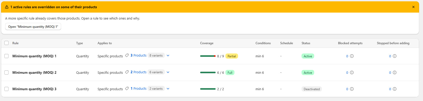Click the blocked attempts count 0 for MOQ 1
The width and height of the screenshot is (423, 101).
(x=347, y=56)
